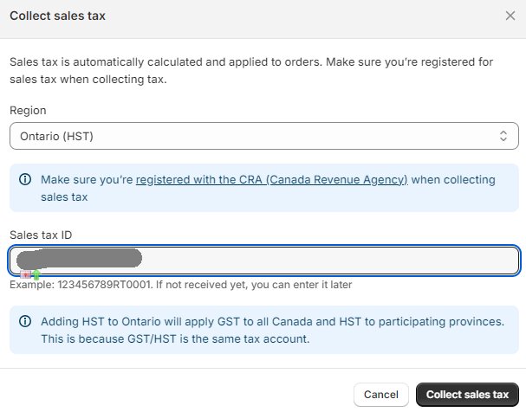This screenshot has width=526, height=412.
Task: Click the info icon in the GST/HST notice
Action: point(24,321)
